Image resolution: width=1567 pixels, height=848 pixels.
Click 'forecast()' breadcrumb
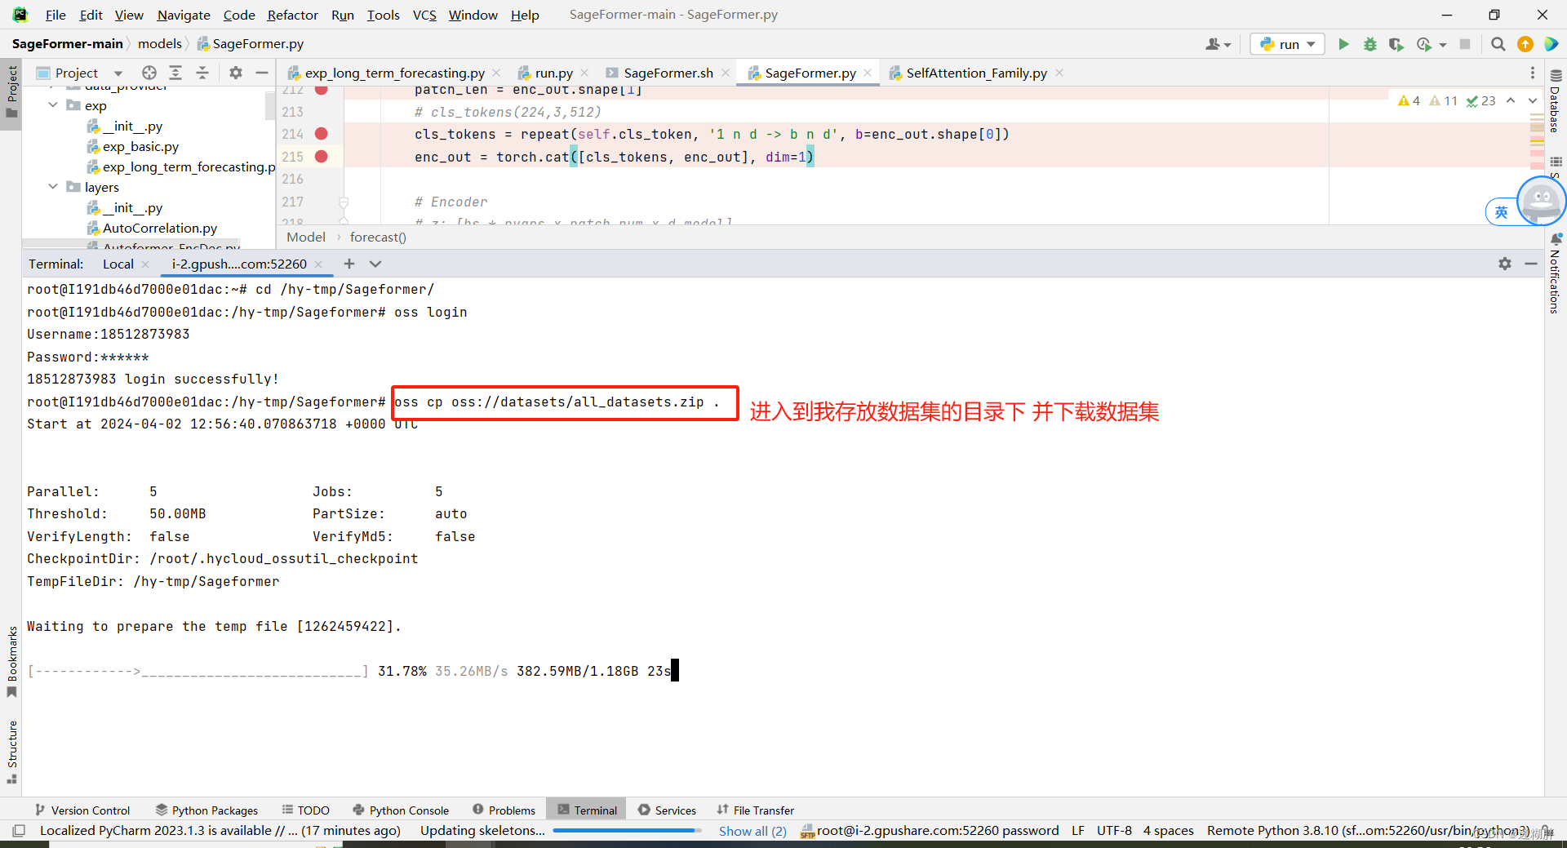pos(378,237)
